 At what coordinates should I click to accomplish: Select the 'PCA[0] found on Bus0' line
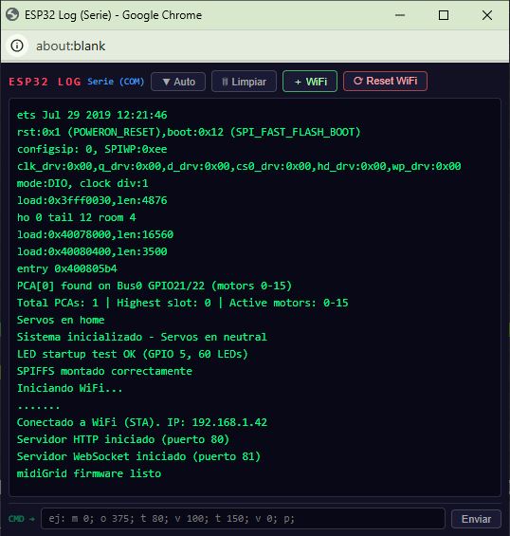(x=155, y=286)
